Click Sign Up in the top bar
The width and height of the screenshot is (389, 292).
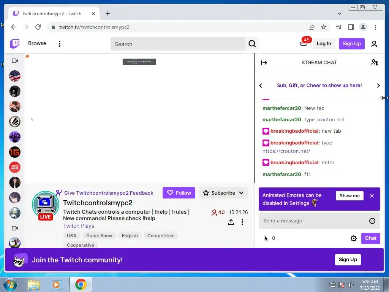[x=351, y=44]
